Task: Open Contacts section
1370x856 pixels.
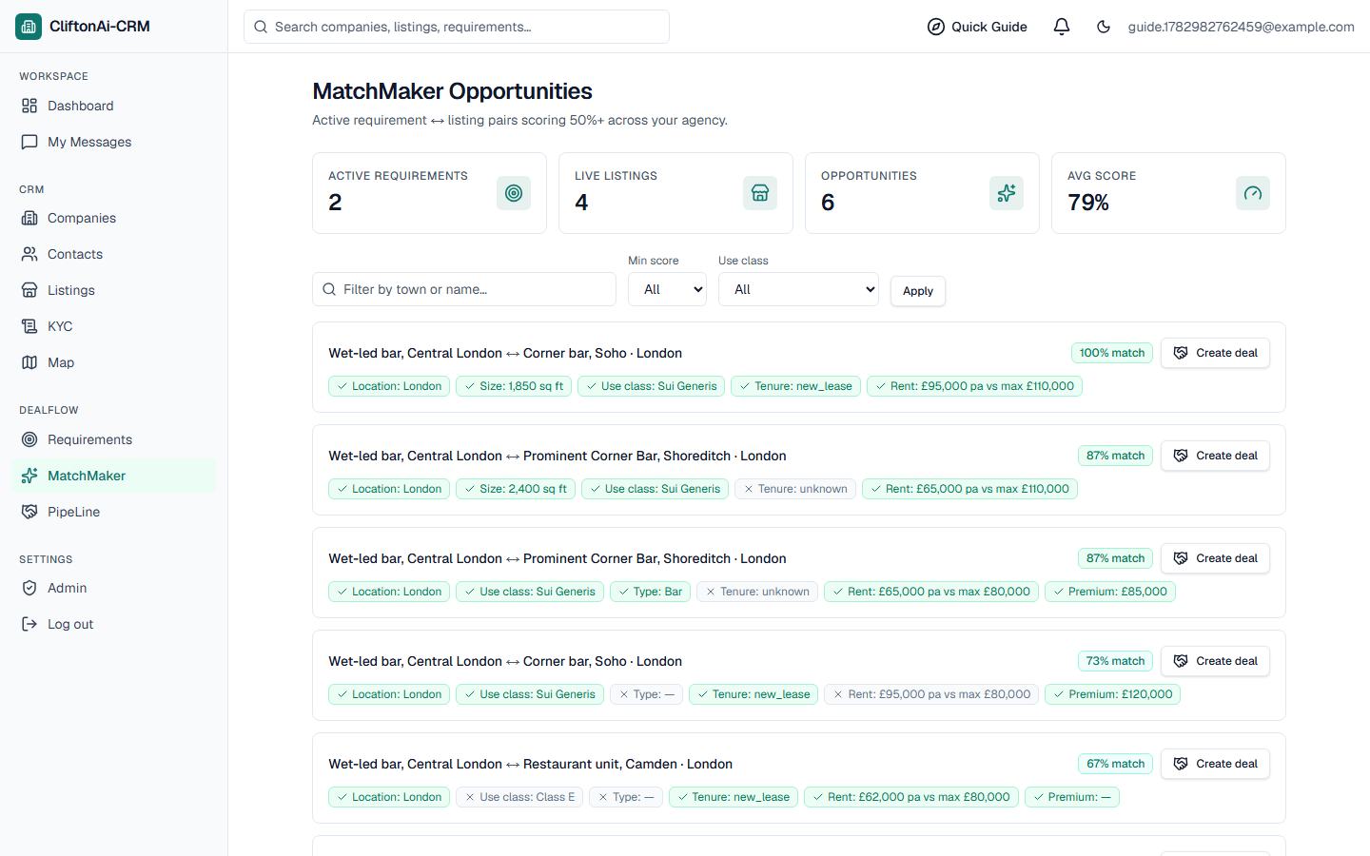Action: pyautogui.click(x=114, y=254)
